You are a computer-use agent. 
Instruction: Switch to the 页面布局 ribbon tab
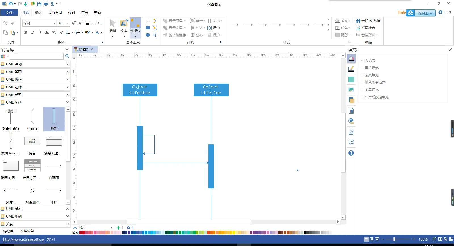tap(55, 12)
